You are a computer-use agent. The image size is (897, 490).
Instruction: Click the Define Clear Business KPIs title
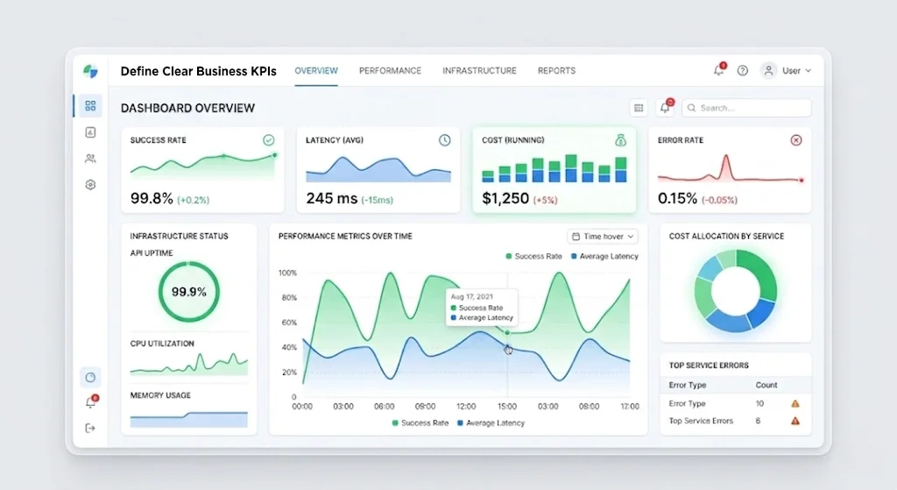199,71
